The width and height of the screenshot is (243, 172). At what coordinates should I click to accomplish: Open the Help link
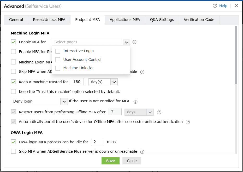[x=223, y=6]
